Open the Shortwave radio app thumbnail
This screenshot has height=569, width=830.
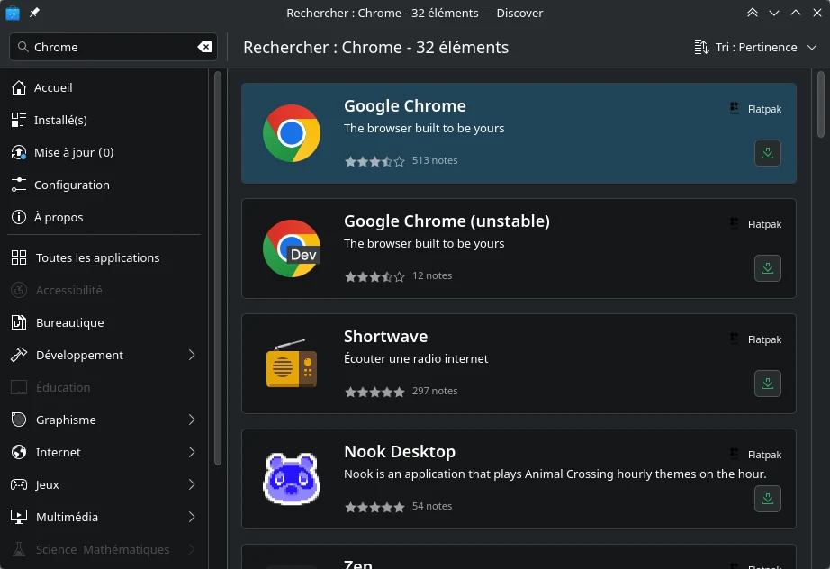(x=291, y=364)
